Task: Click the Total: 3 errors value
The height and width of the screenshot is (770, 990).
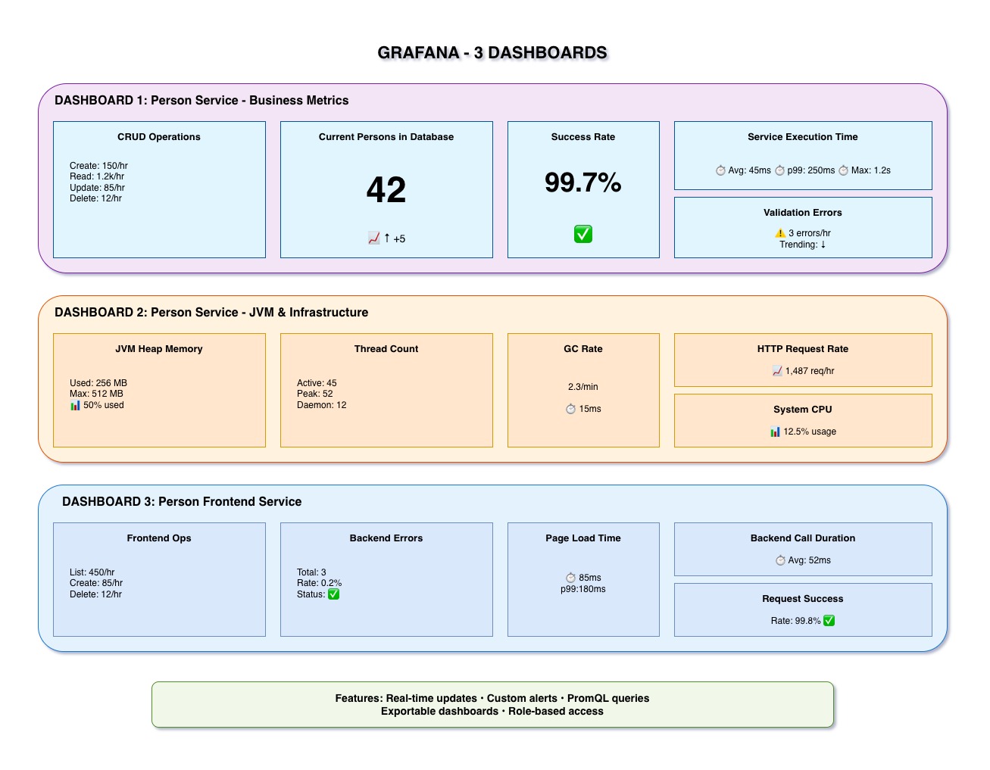Action: pos(311,572)
